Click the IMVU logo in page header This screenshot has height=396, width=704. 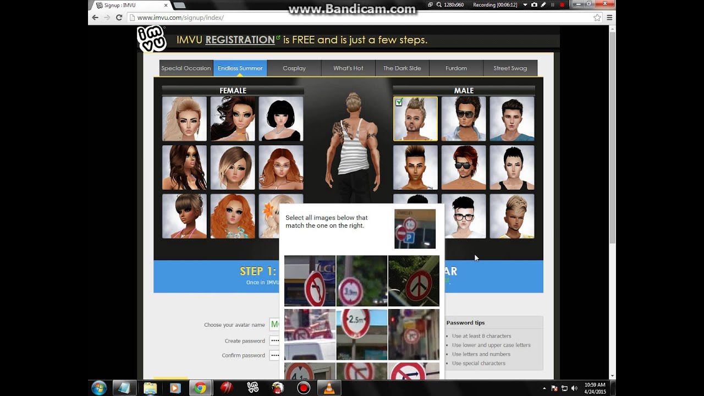[151, 40]
